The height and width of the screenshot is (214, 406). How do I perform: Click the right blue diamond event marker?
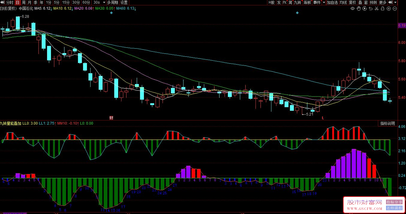coord(297,13)
